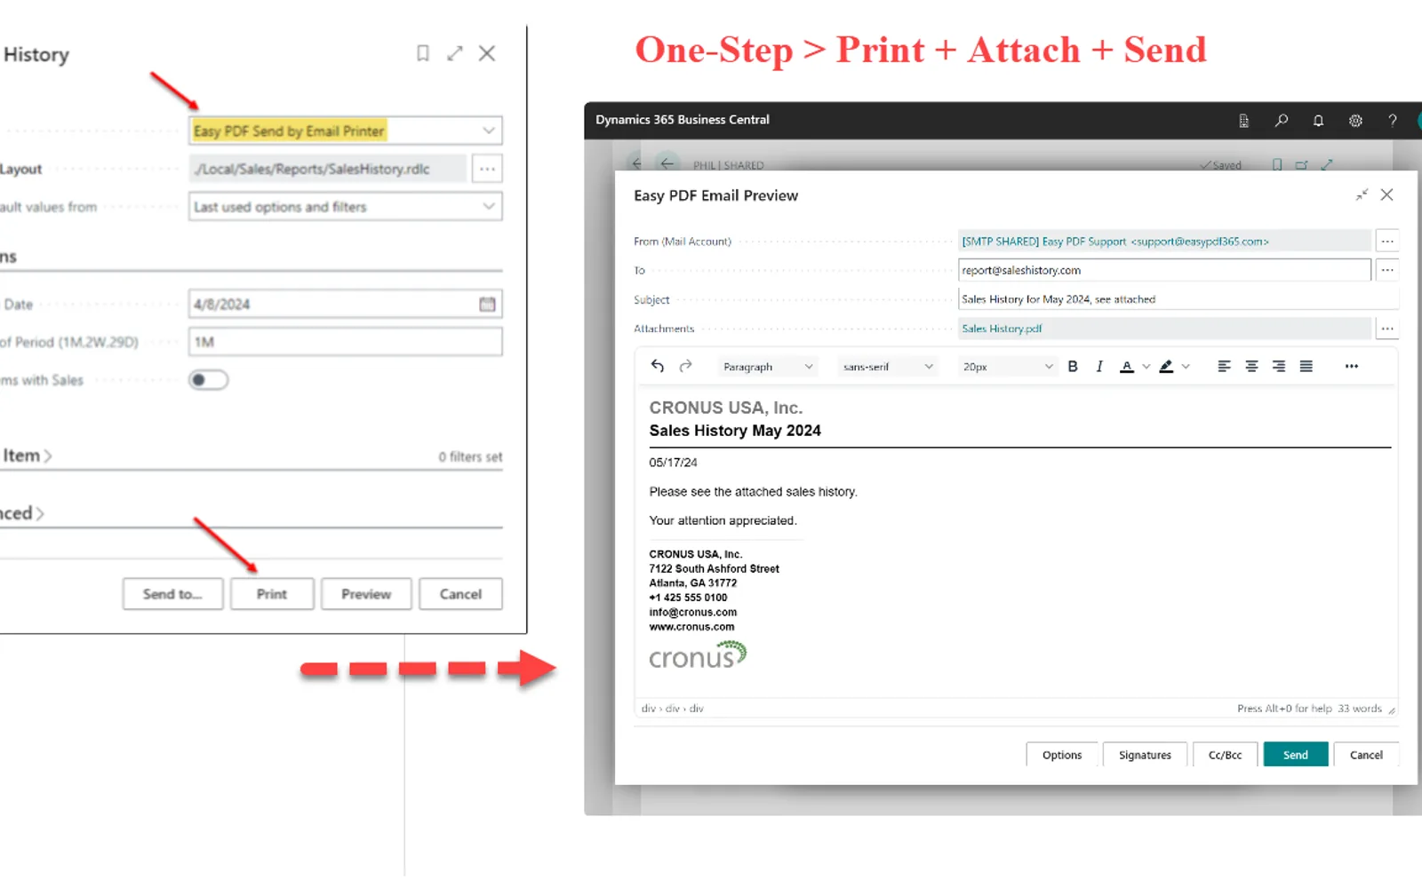Toggle bold formatting in email body

coord(1073,366)
